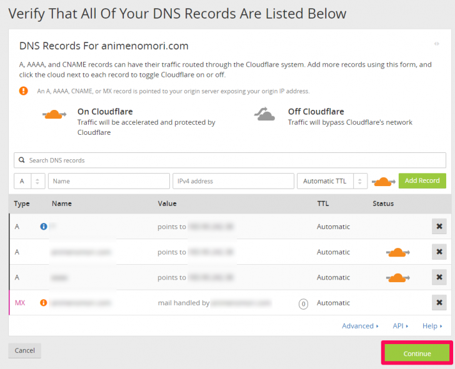Screen dimensions: 455x369
Task: Click the collapse arrows icon in the panel's top right corner
Action: click(x=436, y=44)
